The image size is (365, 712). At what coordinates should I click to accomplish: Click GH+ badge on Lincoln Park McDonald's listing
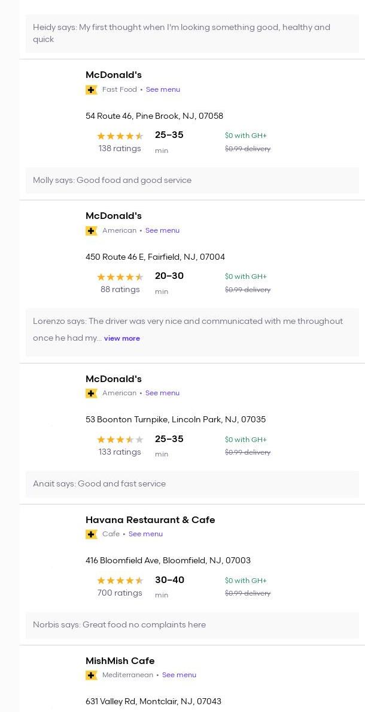92,393
